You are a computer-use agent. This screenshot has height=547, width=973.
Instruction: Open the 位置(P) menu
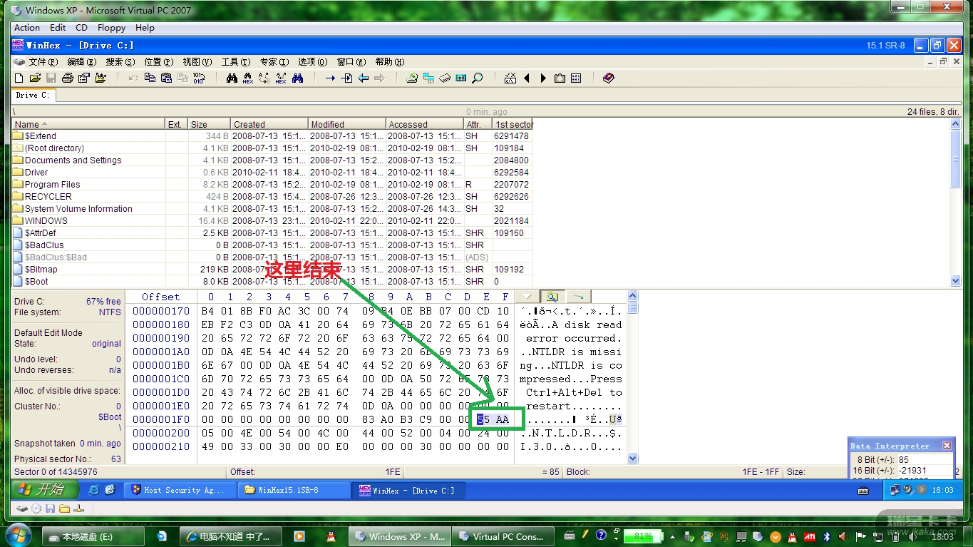pos(158,62)
